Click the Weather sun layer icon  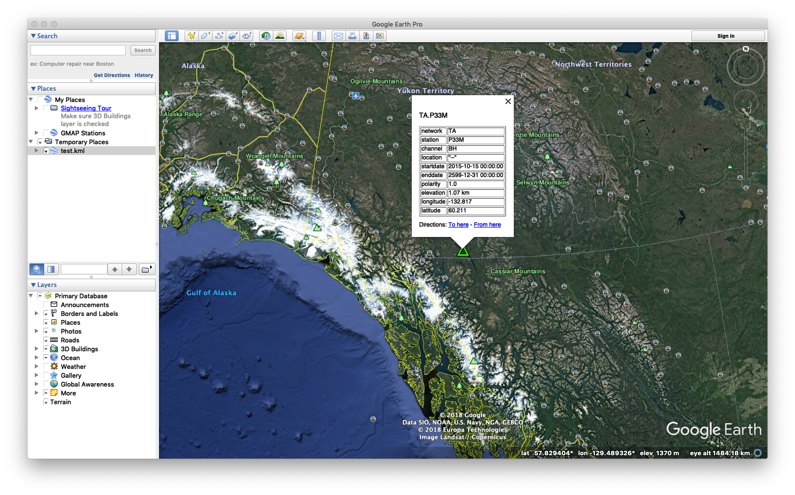tap(54, 366)
